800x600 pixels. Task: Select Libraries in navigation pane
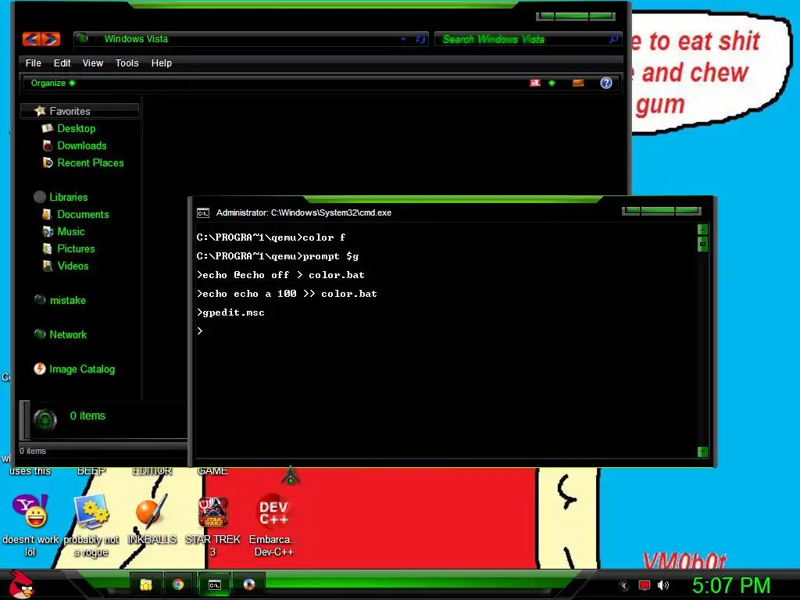point(69,197)
